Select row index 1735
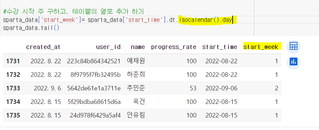 [x=13, y=116]
